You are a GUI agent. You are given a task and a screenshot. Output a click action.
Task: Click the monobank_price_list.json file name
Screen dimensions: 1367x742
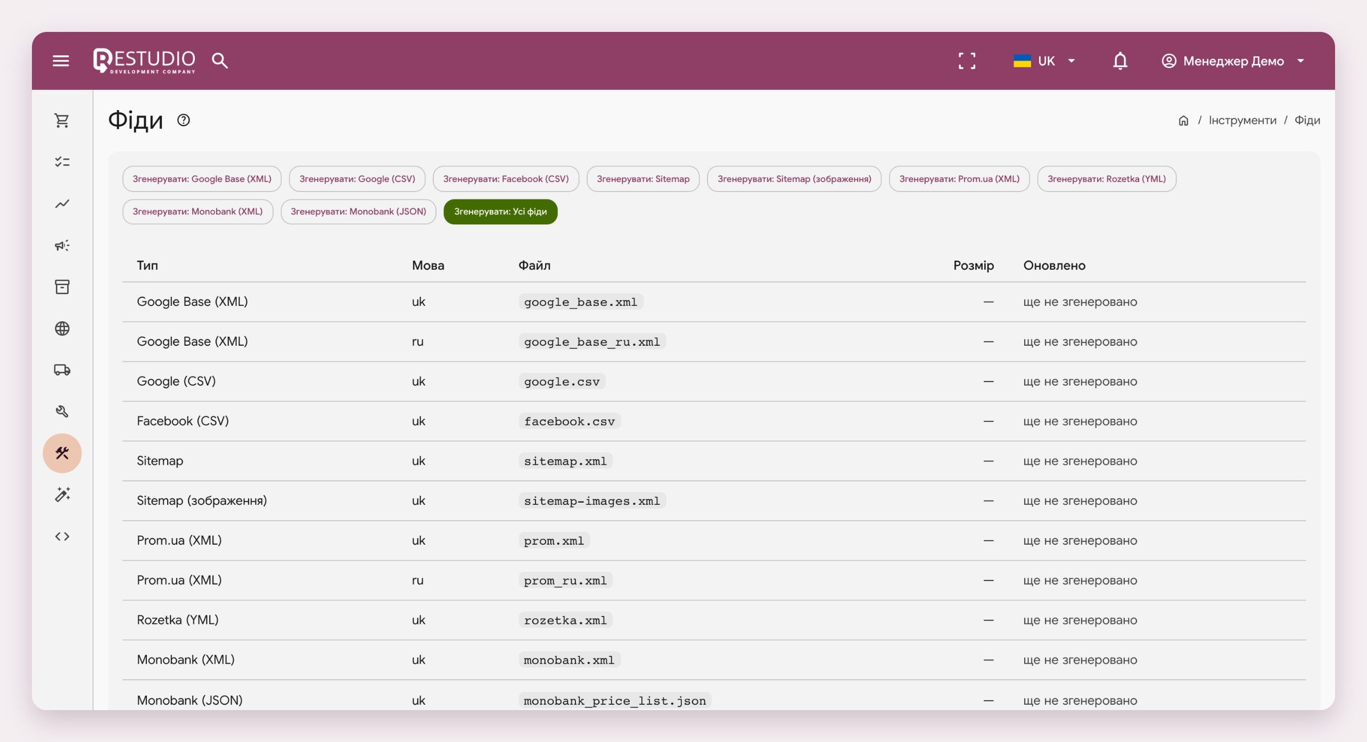pyautogui.click(x=615, y=701)
